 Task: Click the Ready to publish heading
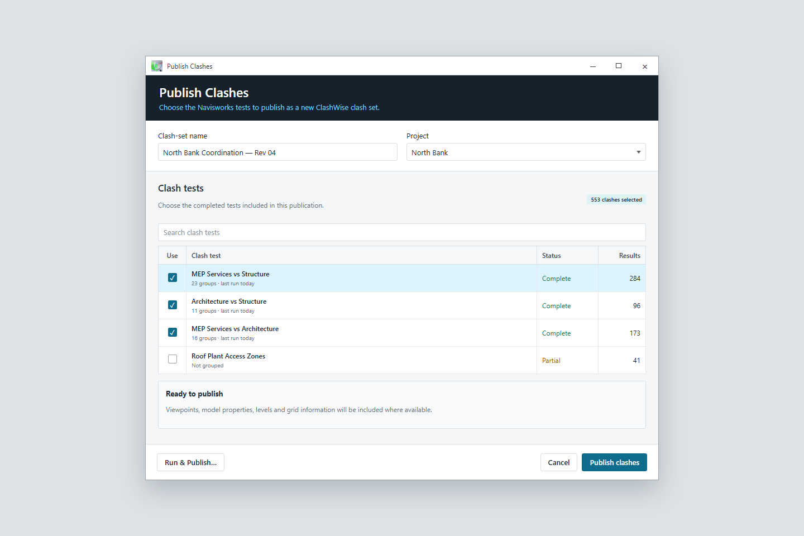tap(194, 394)
